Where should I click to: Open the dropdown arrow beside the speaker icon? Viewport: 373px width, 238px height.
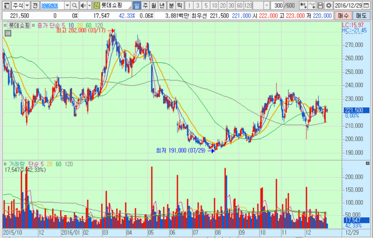[90, 5]
